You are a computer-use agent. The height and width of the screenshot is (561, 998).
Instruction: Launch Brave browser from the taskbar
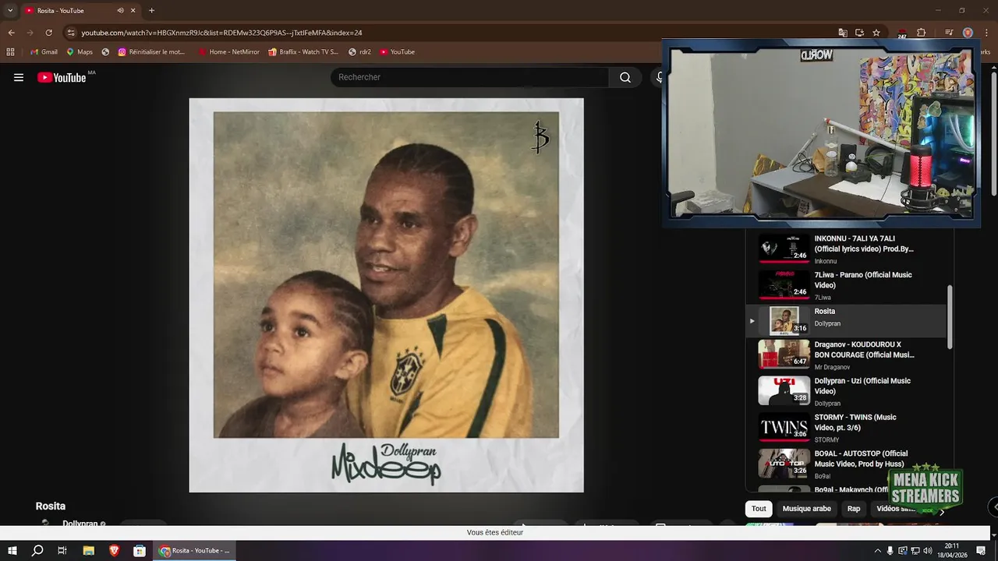[114, 551]
